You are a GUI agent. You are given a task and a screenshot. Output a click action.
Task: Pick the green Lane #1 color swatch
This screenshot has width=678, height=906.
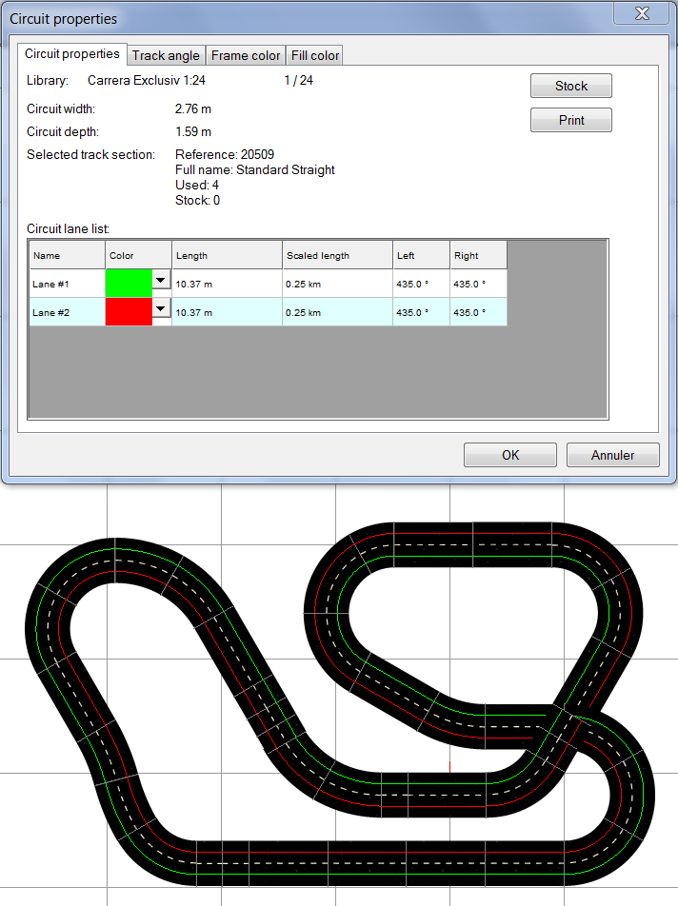point(130,284)
